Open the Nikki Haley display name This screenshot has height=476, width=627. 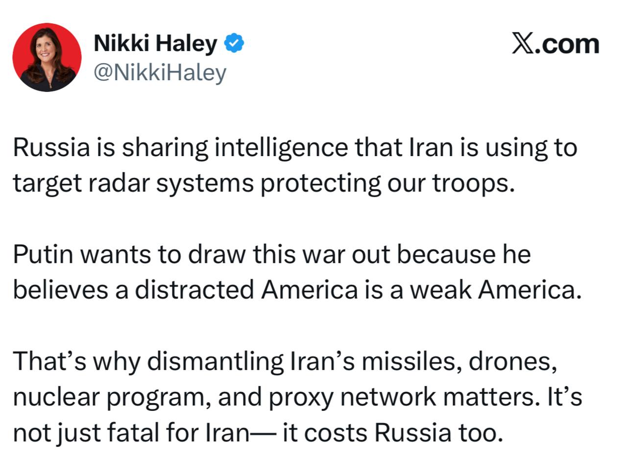155,43
